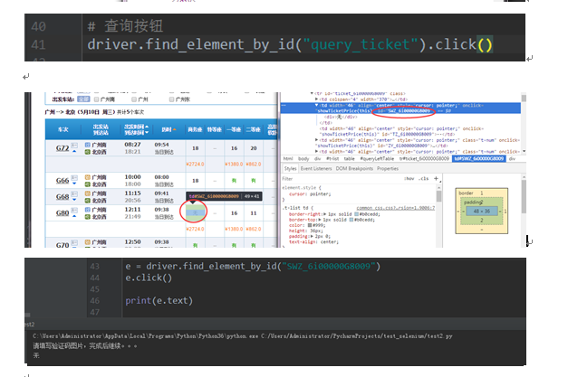Image resolution: width=568 pixels, height=377 pixels.
Task: Expand the padding CSS property triangle
Action: click(313, 236)
